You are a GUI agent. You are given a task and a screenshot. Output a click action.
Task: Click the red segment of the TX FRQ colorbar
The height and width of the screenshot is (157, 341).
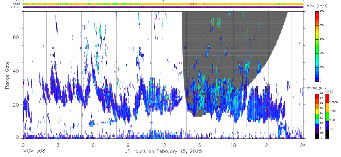317,96
